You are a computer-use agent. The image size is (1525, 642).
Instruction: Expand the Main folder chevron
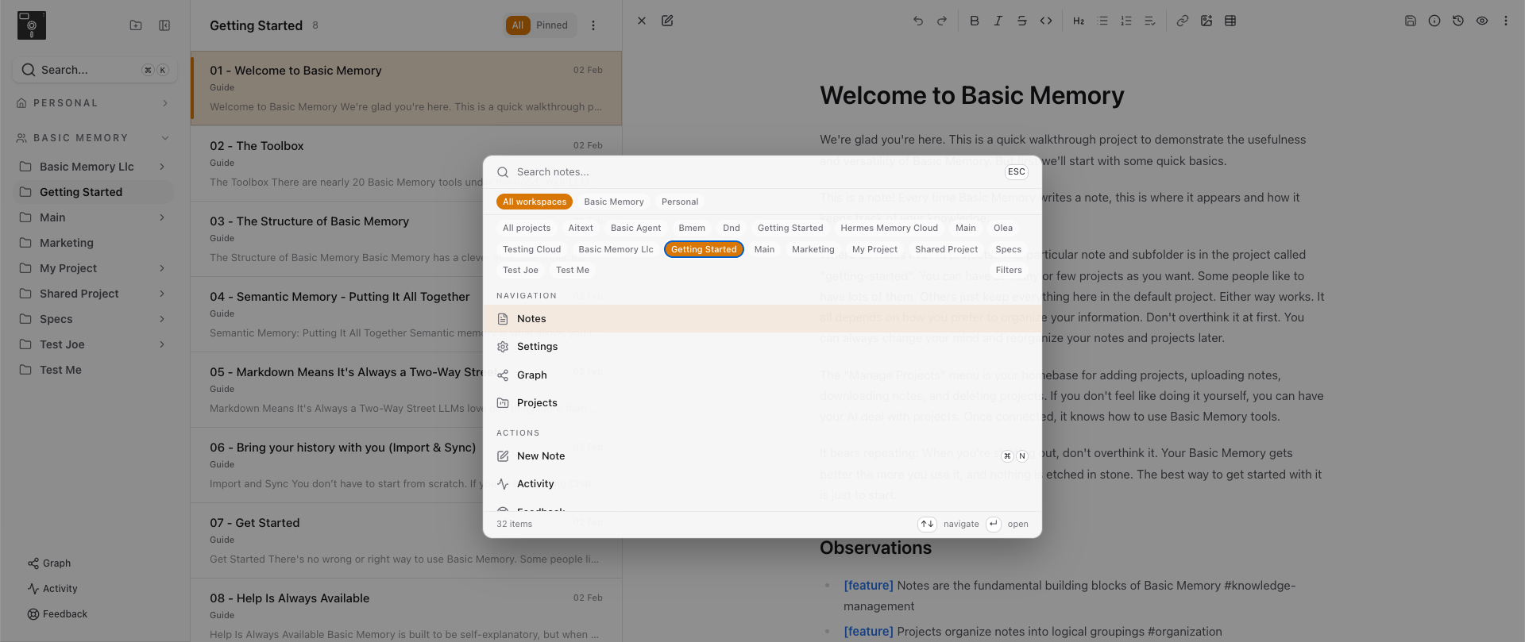click(x=162, y=217)
